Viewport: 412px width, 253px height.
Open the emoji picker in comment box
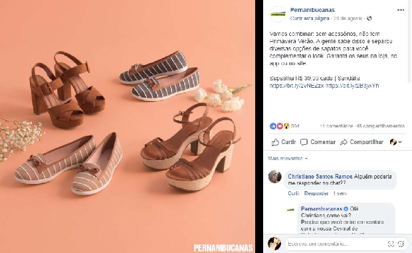(x=391, y=244)
